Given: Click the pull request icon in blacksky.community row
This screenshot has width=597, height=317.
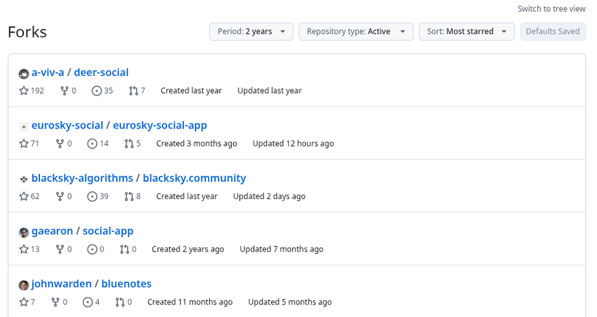Looking at the screenshot, I should [129, 196].
